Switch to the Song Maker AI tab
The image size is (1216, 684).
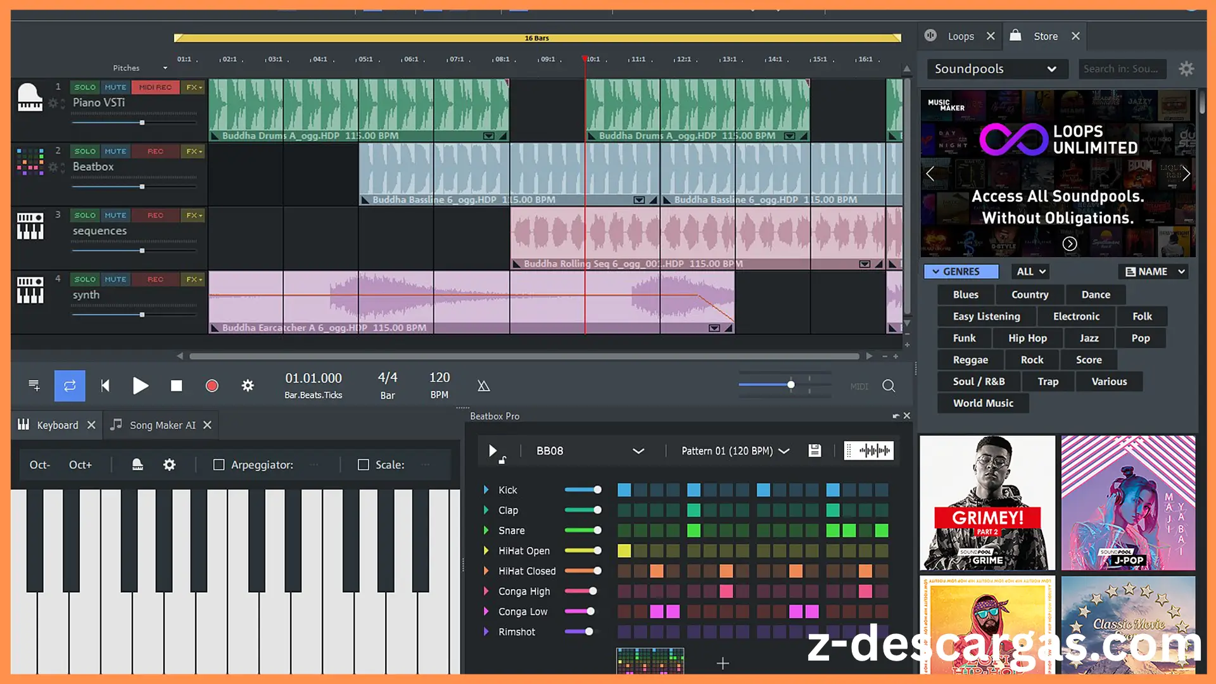point(162,425)
